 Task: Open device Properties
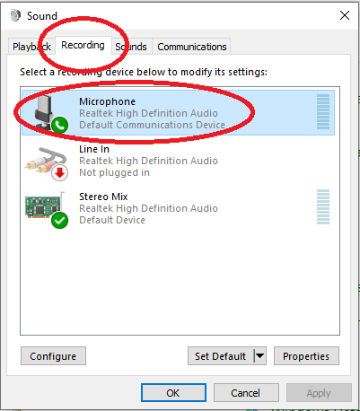point(306,356)
